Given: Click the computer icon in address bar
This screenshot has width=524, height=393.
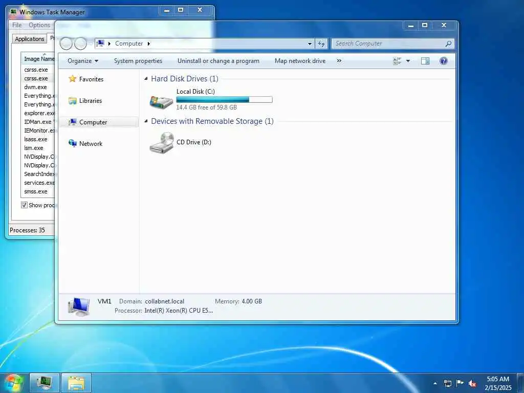Looking at the screenshot, I should click(x=100, y=43).
